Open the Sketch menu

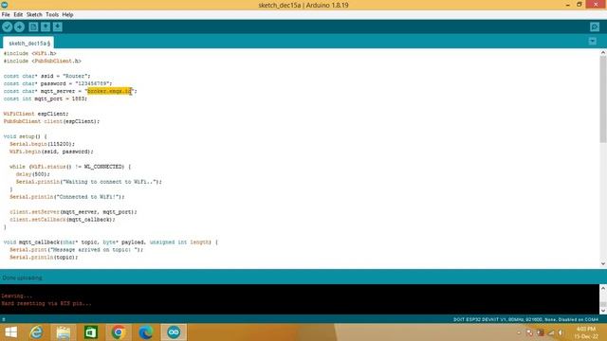[x=34, y=15]
